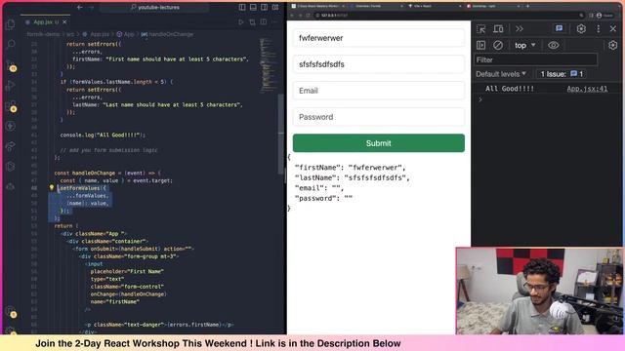Open the top JavaScript context dropdown
625x351 pixels.
(524, 46)
